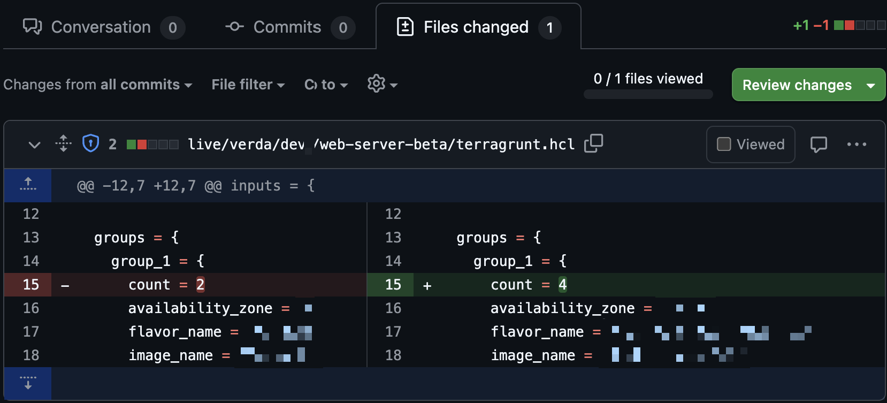Click the file header diffstat squares
This screenshot has height=403, width=887.
152,144
